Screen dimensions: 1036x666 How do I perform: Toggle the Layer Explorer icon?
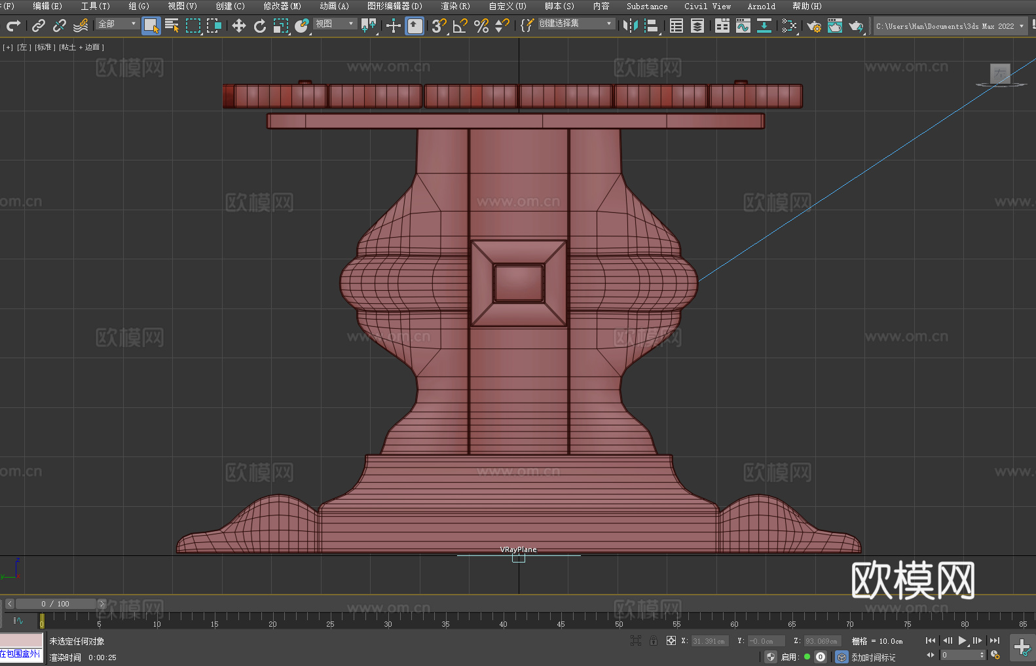point(697,26)
